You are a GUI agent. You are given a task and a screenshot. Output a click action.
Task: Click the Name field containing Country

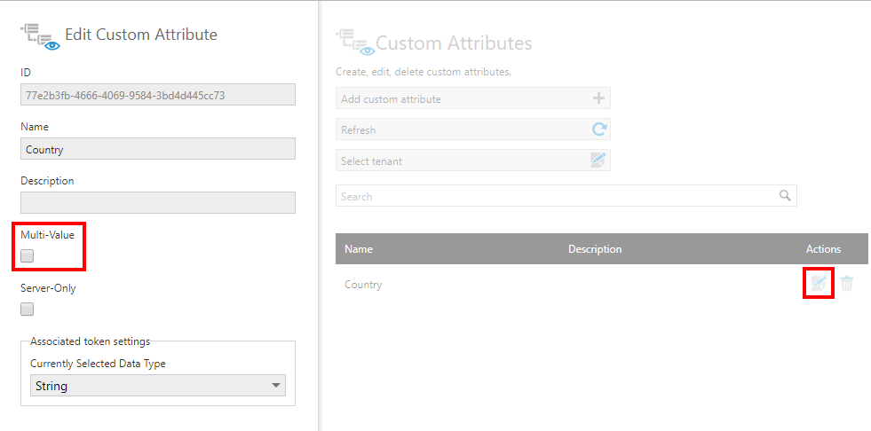tap(158, 149)
